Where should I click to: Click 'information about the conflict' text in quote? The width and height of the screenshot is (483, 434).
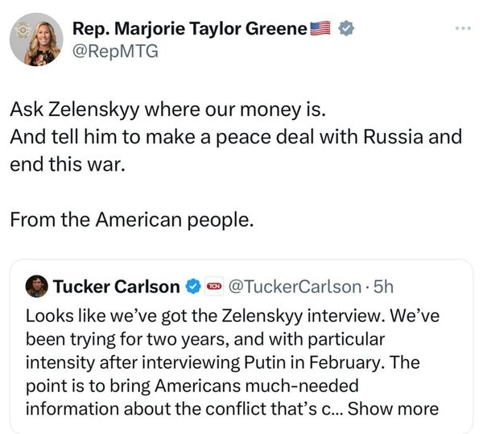[x=161, y=408]
